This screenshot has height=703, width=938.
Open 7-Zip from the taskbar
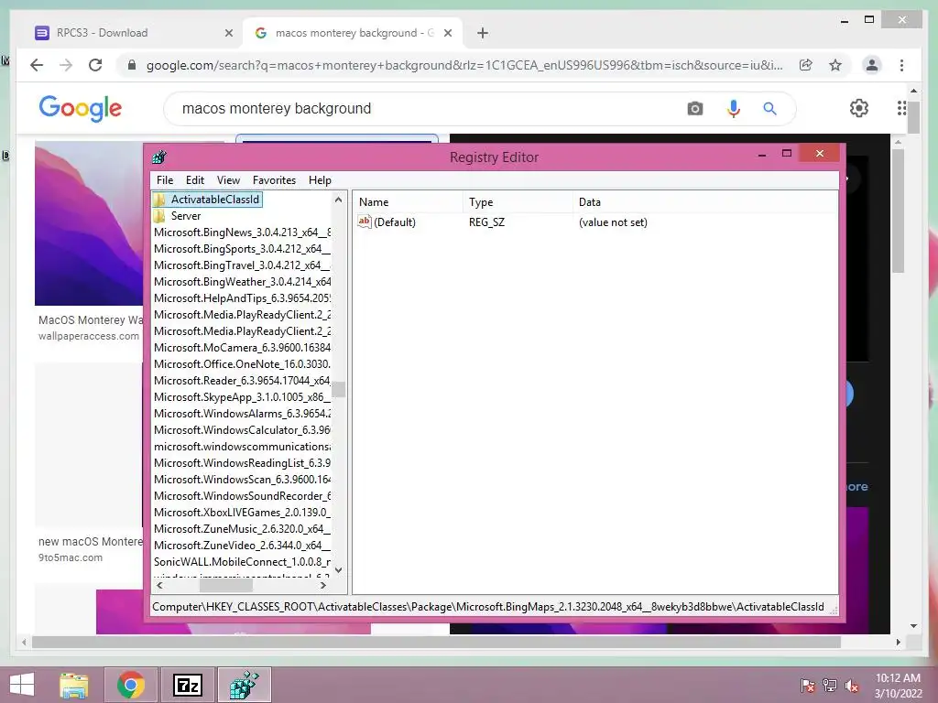[187, 685]
